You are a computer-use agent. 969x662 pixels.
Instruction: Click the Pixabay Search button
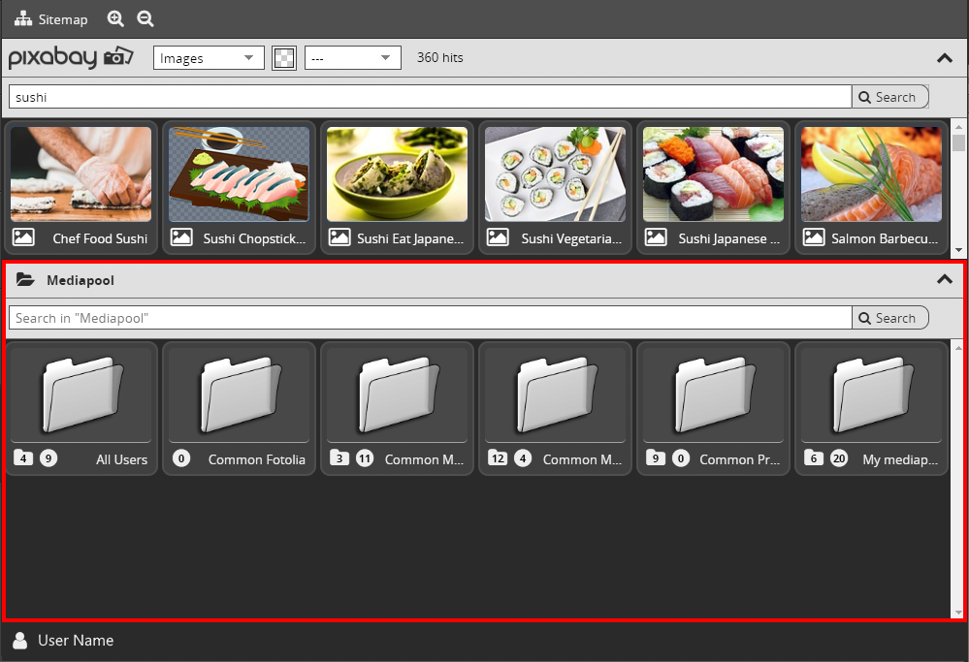tap(889, 97)
